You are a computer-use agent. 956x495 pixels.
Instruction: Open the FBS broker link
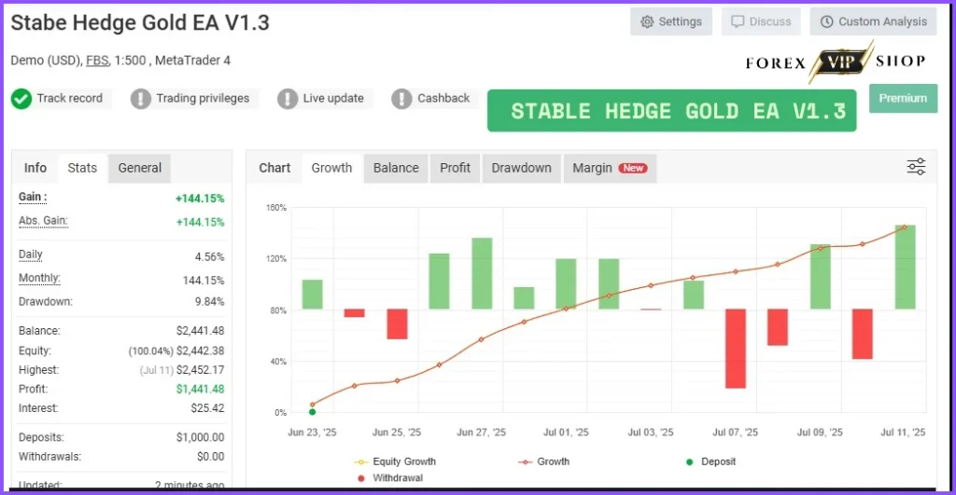97,61
